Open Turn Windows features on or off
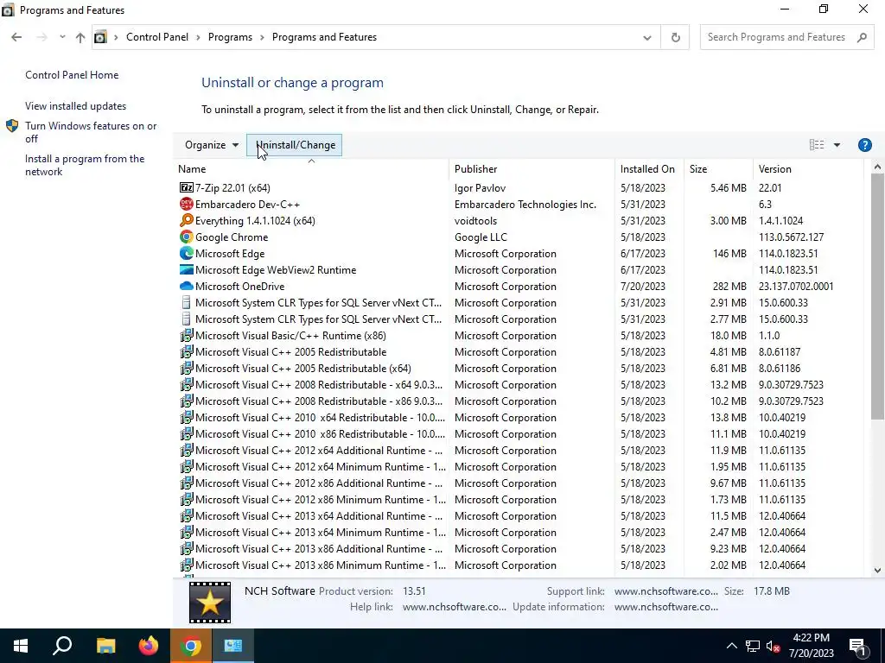 click(x=91, y=132)
